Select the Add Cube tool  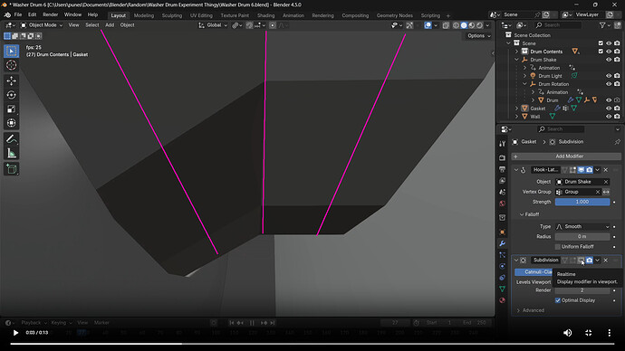(x=11, y=169)
